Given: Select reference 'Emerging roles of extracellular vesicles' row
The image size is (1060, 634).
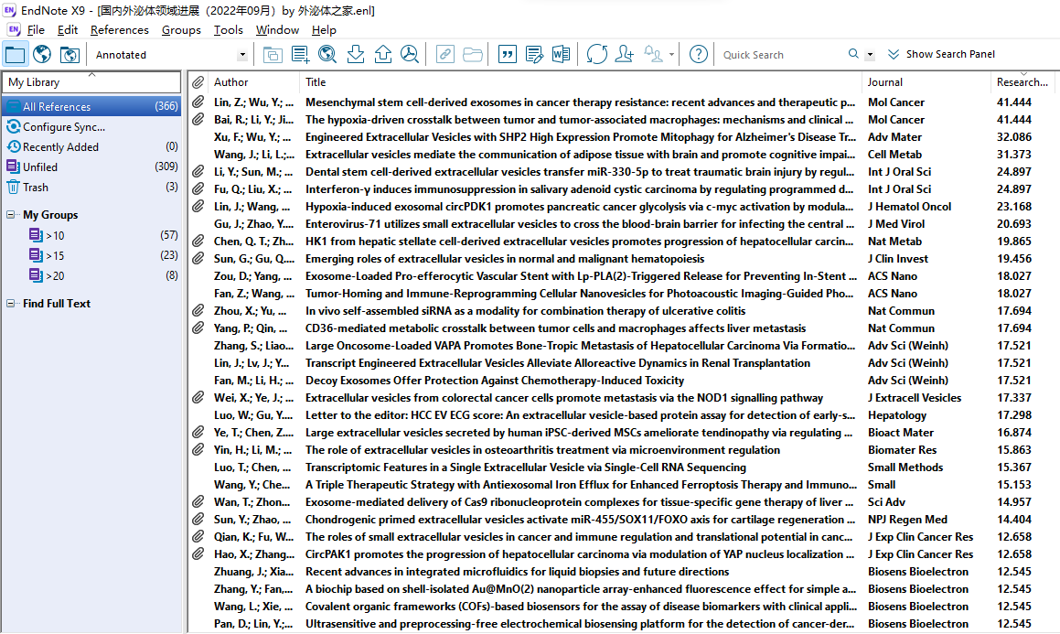Looking at the screenshot, I should [x=624, y=259].
